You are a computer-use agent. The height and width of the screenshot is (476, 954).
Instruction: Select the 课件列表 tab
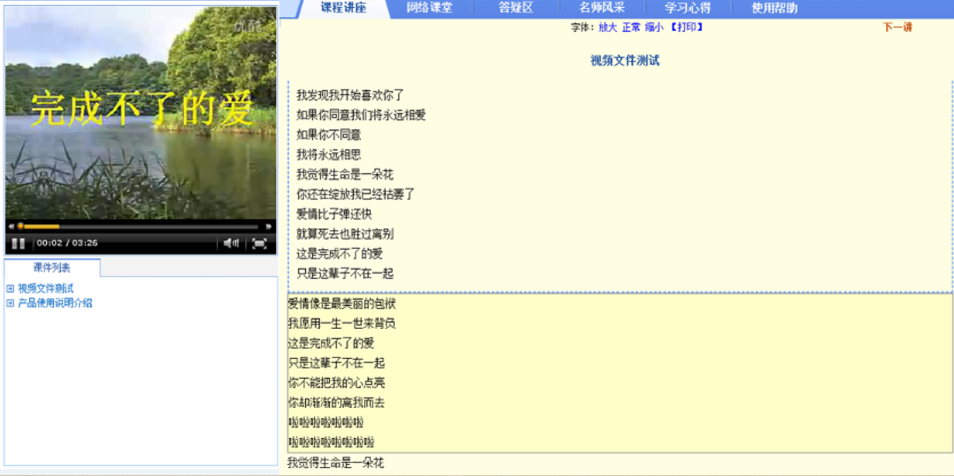click(x=52, y=268)
